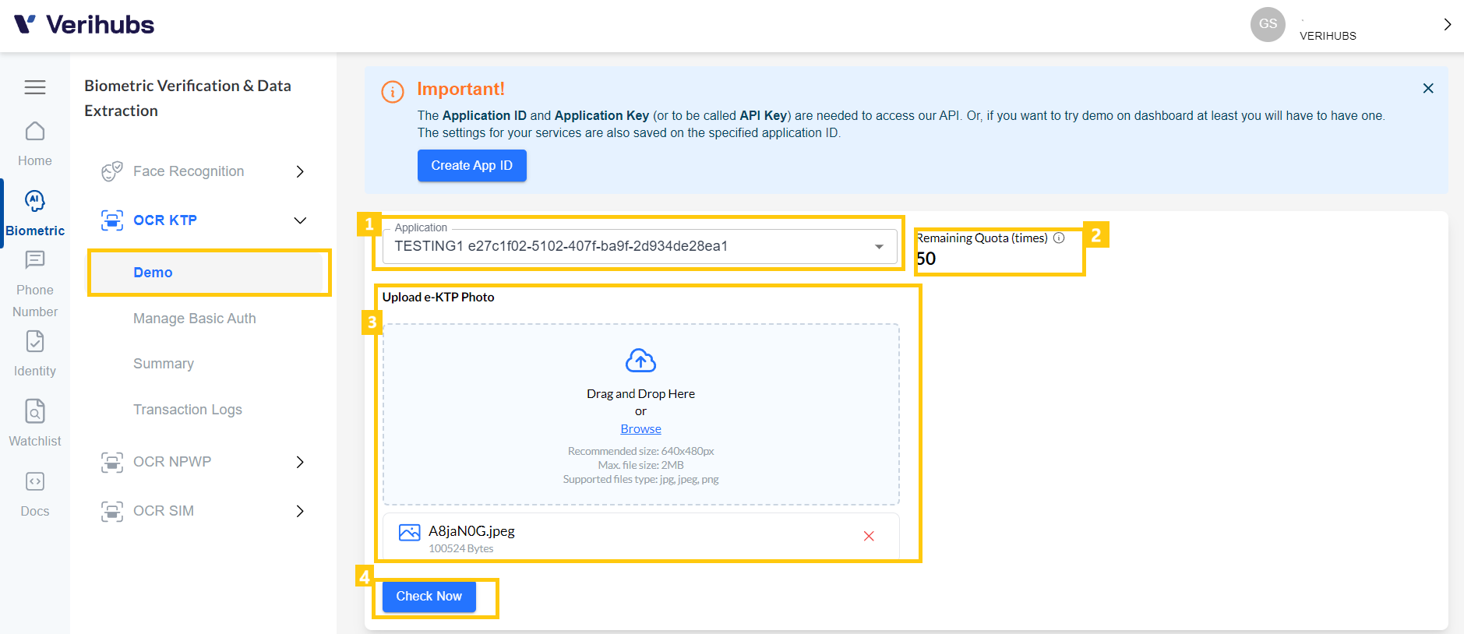This screenshot has width=1464, height=634.
Task: Click the Browse link
Action: [640, 429]
